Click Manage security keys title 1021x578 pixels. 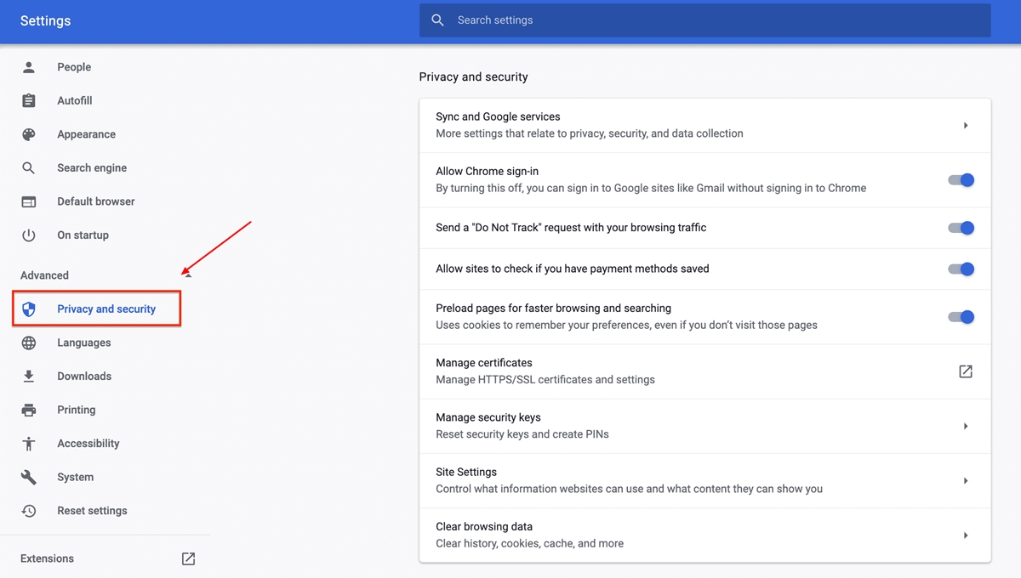[488, 417]
